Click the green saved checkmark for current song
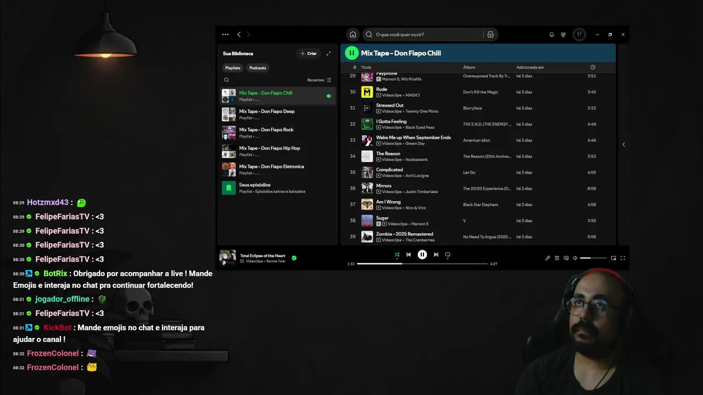 click(294, 258)
